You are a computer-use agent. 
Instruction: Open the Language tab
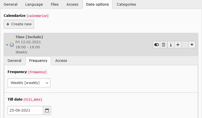(34, 4)
